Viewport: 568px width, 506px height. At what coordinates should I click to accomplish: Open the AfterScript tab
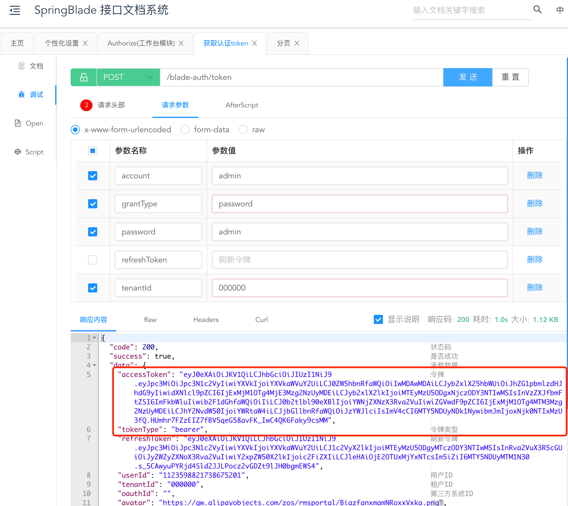point(242,105)
